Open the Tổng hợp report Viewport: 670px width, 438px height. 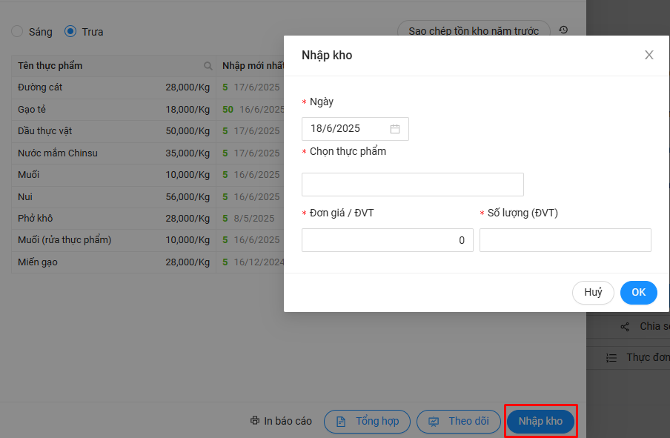click(x=367, y=421)
